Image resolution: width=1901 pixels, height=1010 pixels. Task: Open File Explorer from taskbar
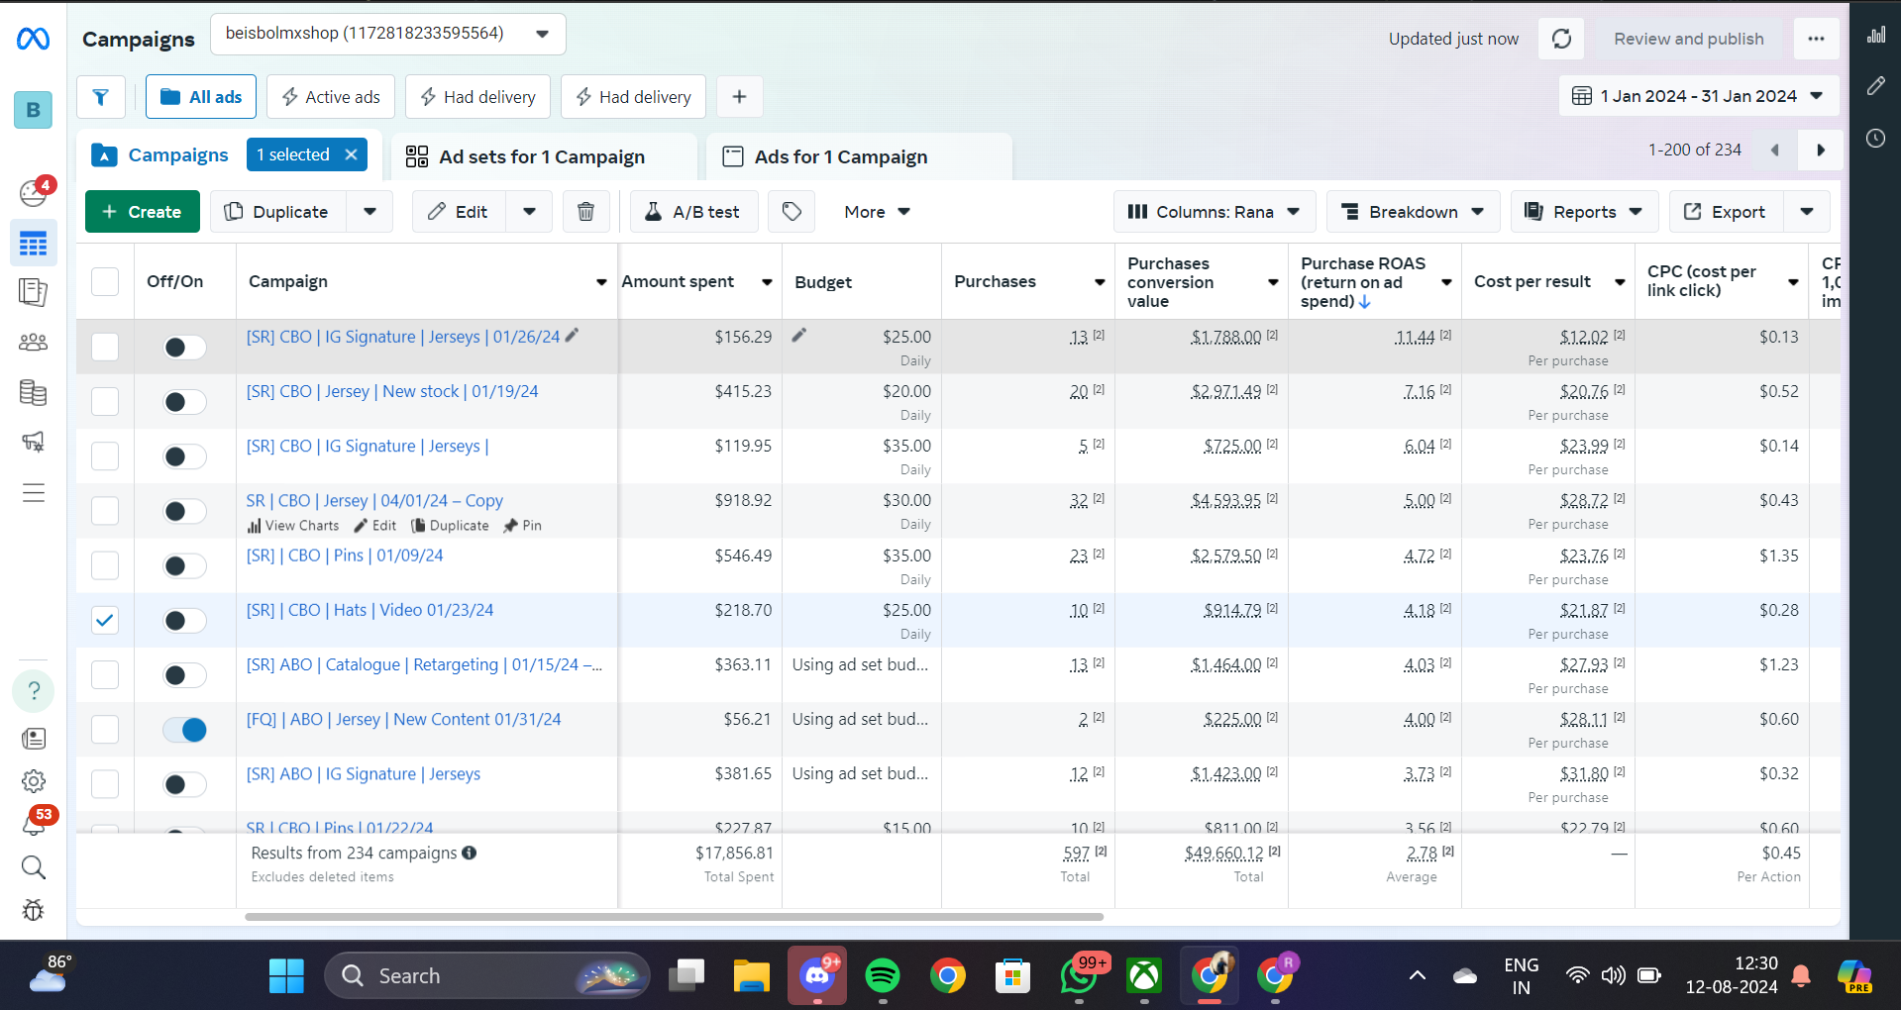pyautogui.click(x=752, y=976)
